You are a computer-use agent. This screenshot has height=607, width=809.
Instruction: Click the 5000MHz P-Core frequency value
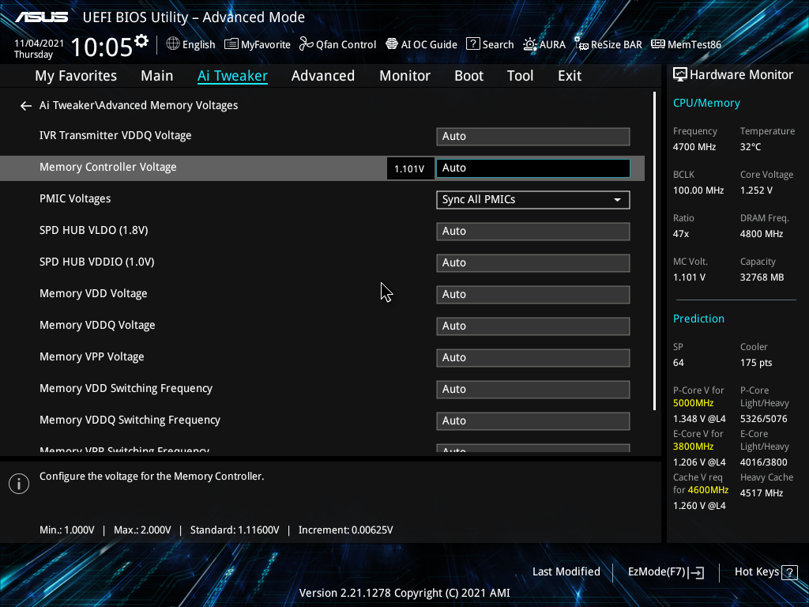694,403
